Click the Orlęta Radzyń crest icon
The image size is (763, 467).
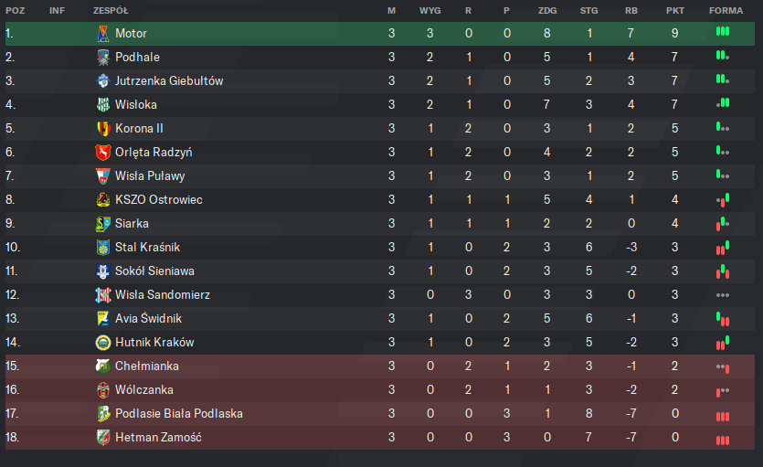[103, 153]
